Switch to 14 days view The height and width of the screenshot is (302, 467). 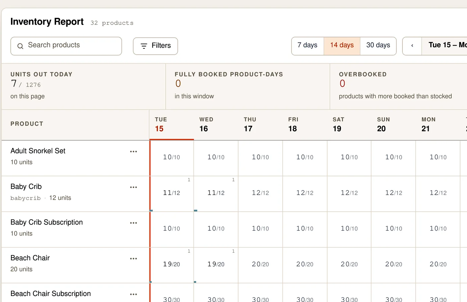(x=342, y=46)
